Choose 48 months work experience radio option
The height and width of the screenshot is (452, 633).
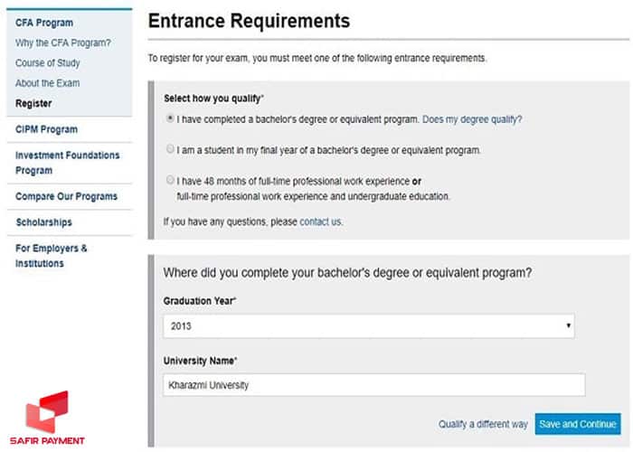(171, 180)
